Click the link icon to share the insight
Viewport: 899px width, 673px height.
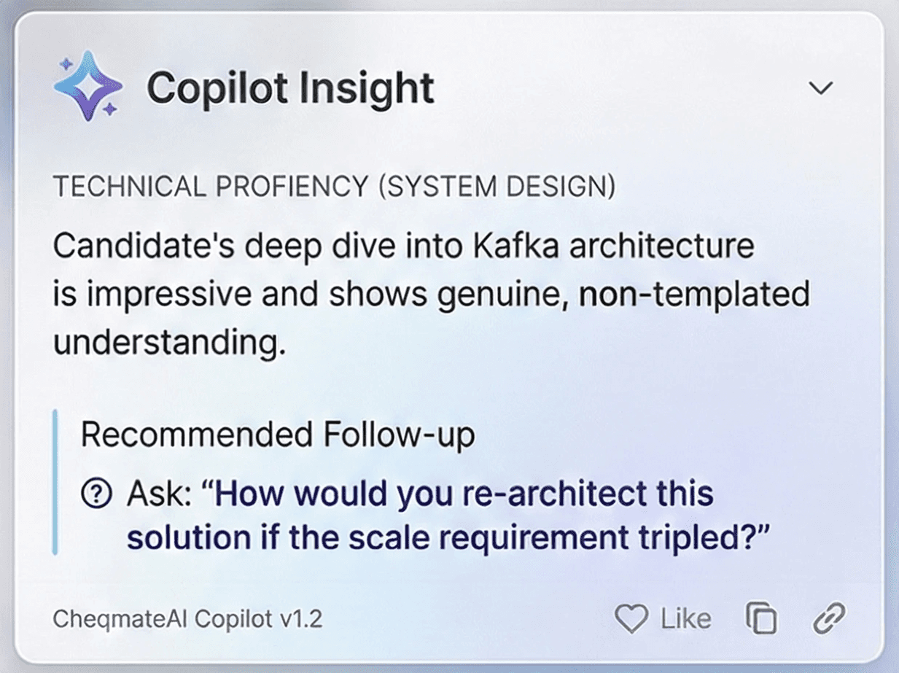(830, 618)
